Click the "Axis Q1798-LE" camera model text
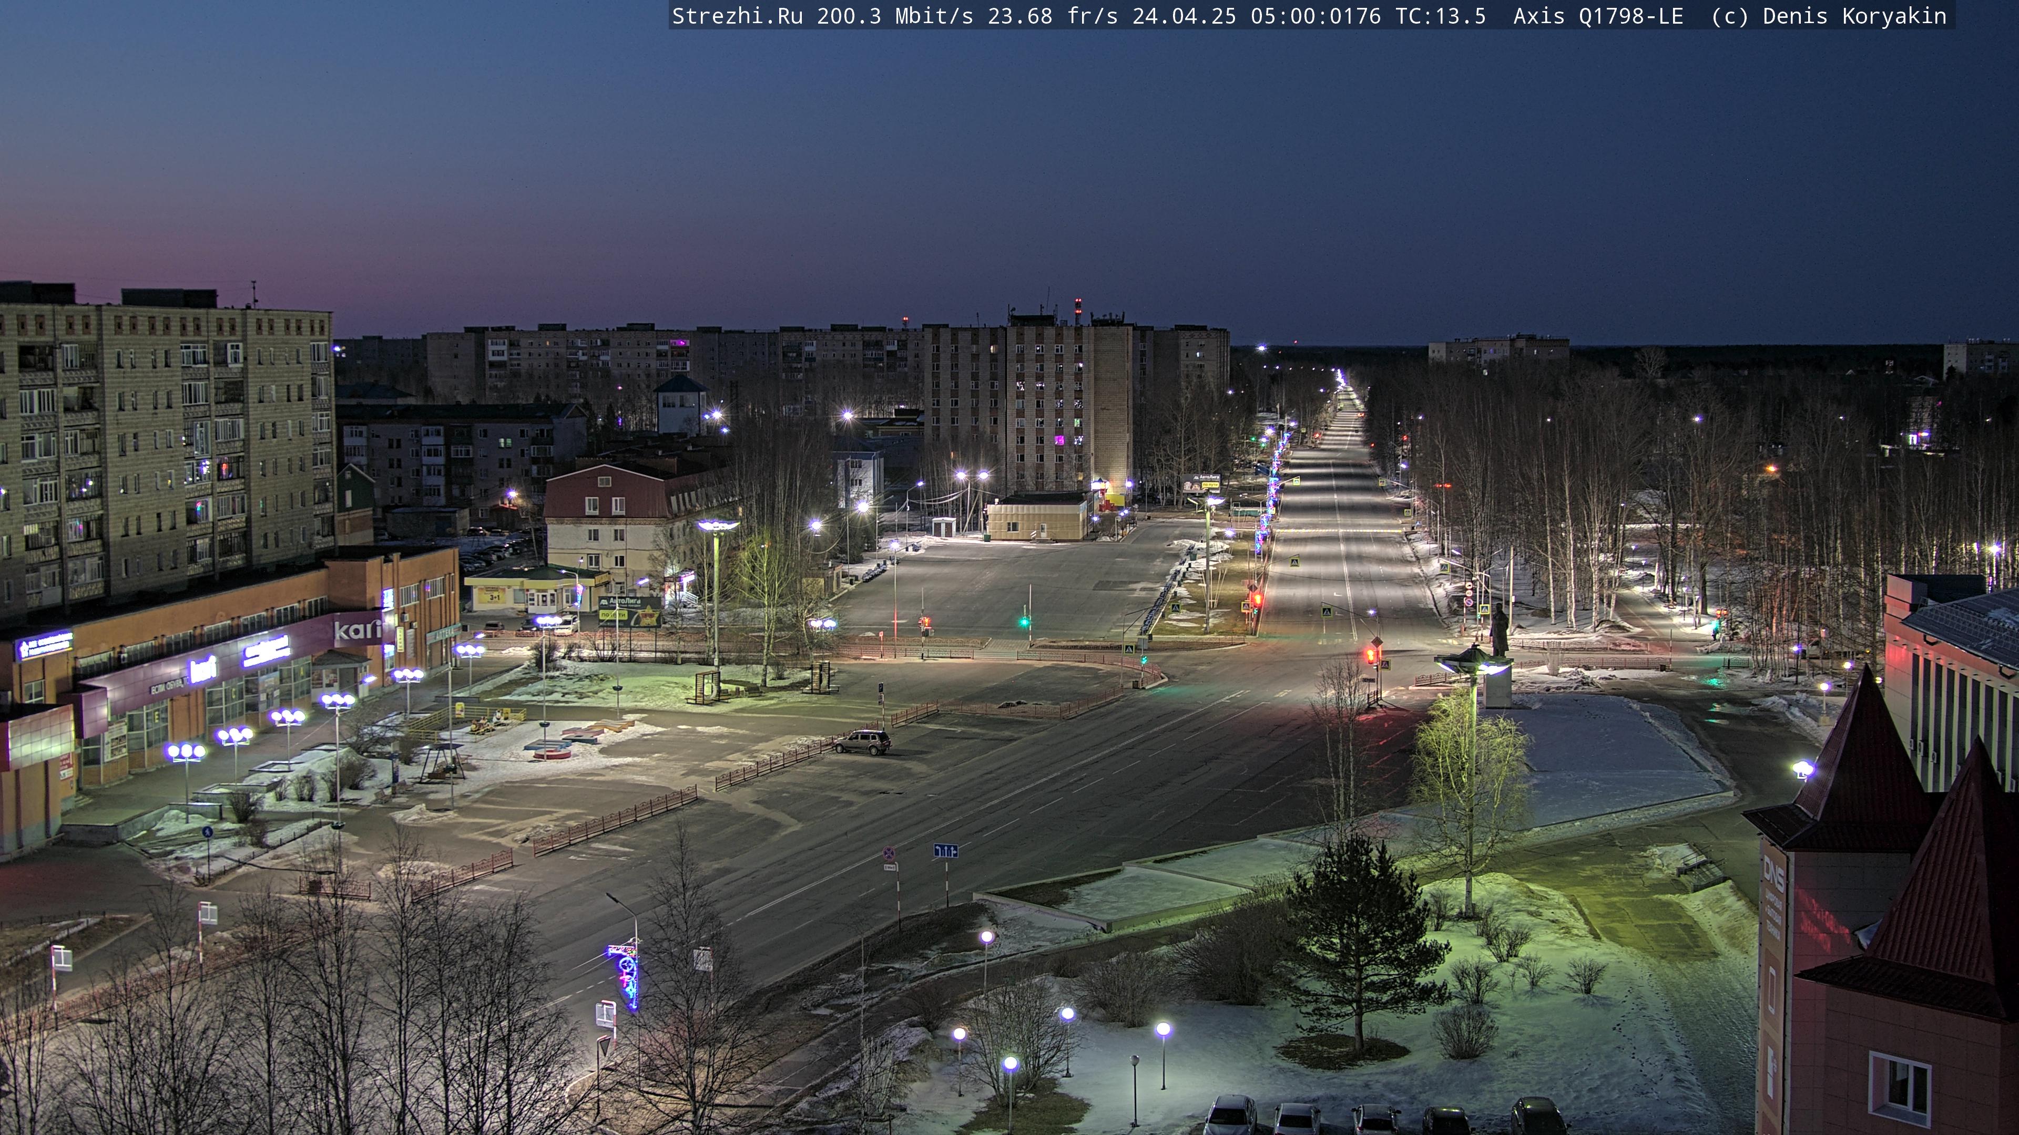Viewport: 2019px width, 1135px height. click(x=1598, y=16)
